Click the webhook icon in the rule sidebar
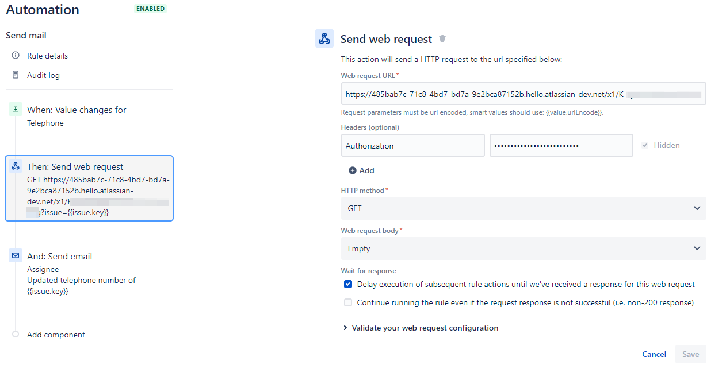The height and width of the screenshot is (369, 726). (x=16, y=166)
